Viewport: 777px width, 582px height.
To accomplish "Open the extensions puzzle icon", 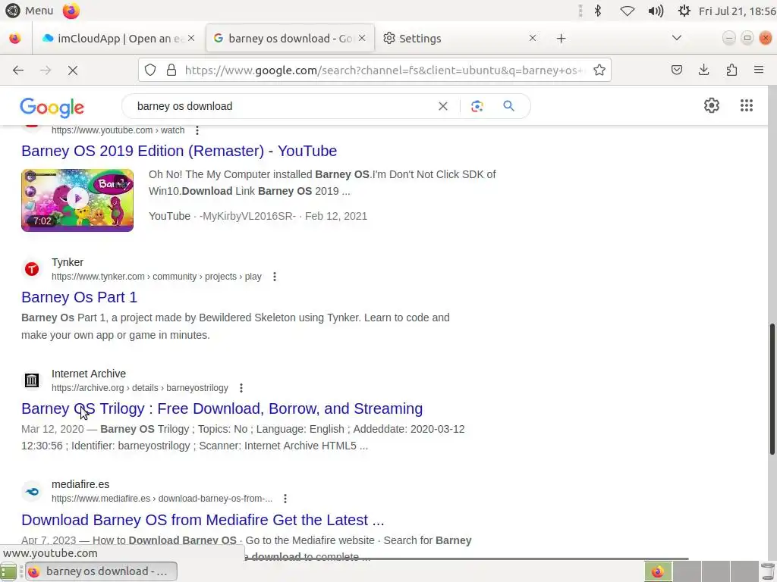I will (731, 70).
